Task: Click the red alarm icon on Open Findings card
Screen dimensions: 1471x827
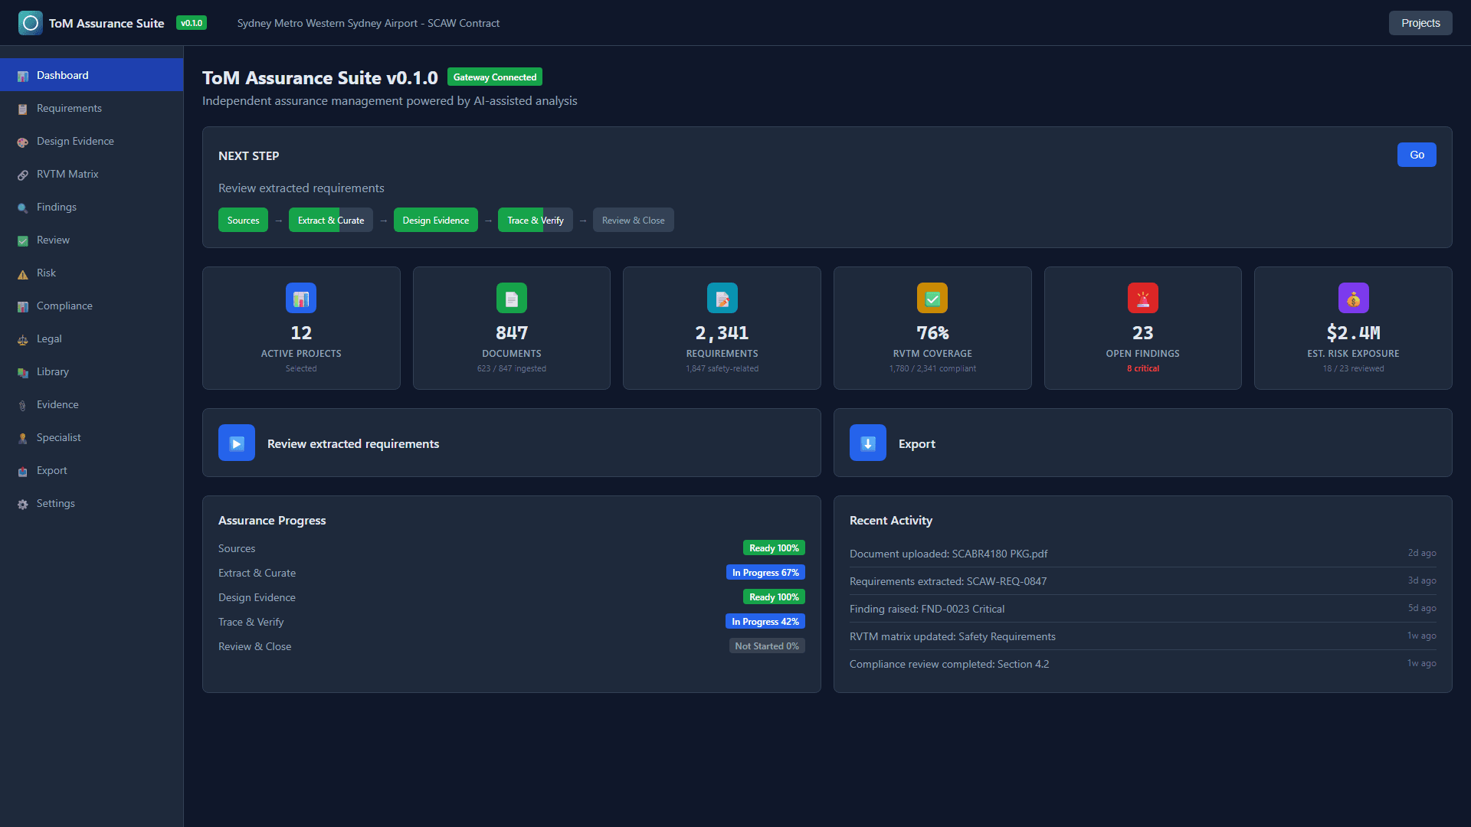Action: (1142, 298)
